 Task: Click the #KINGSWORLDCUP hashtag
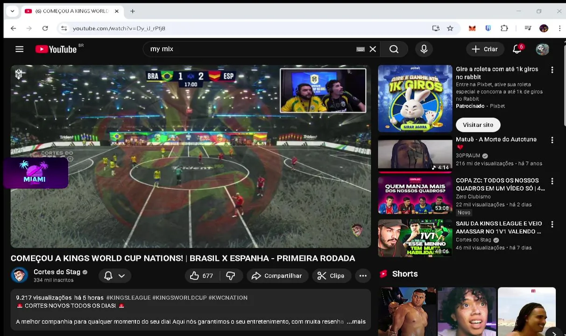pos(179,298)
